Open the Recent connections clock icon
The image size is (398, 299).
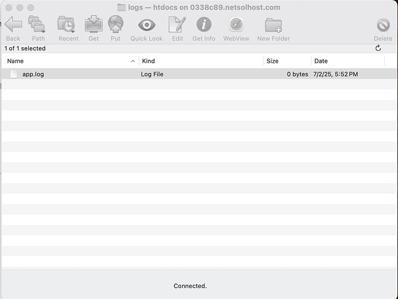(x=67, y=25)
